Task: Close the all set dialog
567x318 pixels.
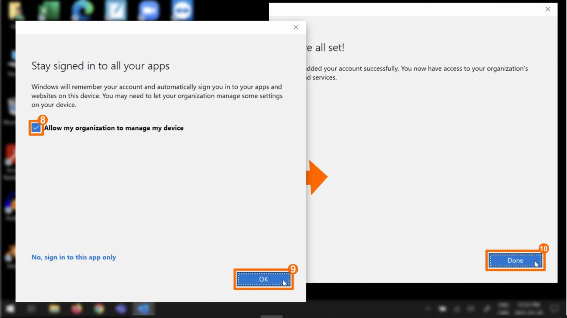Action: point(548,9)
